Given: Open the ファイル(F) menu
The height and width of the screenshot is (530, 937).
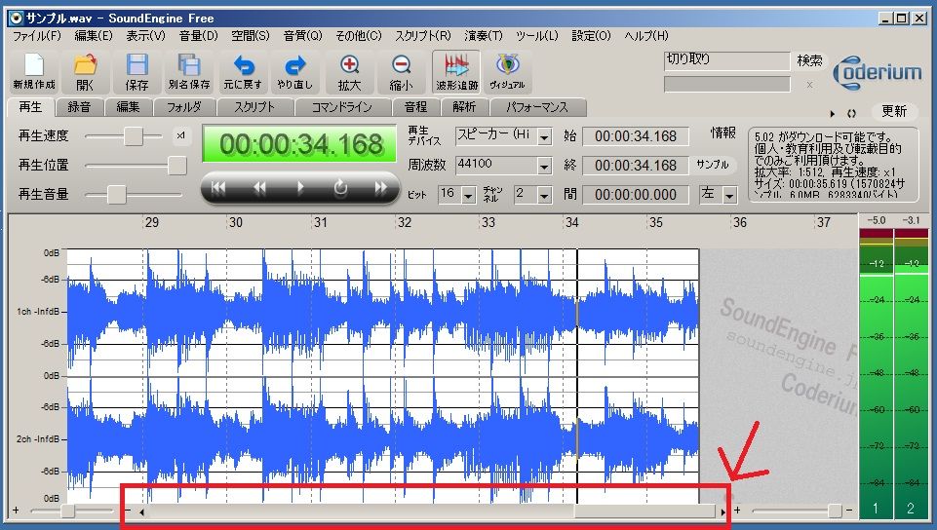Looking at the screenshot, I should pyautogui.click(x=37, y=36).
